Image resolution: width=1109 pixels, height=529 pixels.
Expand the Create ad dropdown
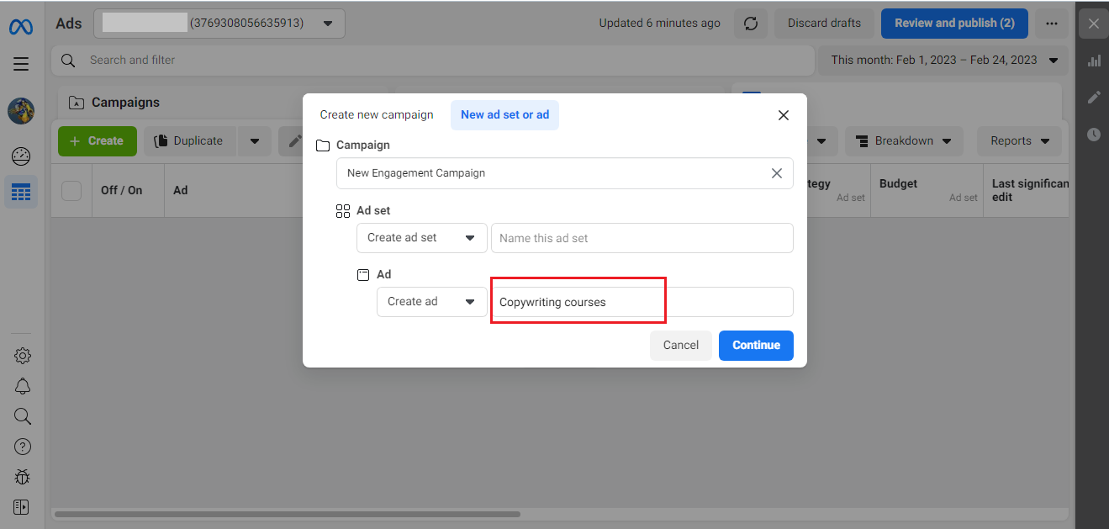(431, 302)
